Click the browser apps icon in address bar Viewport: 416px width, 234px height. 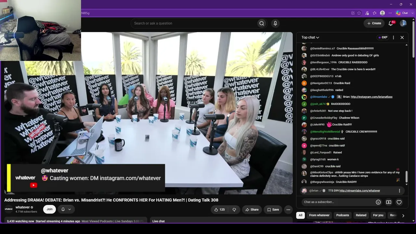pyautogui.click(x=353, y=13)
